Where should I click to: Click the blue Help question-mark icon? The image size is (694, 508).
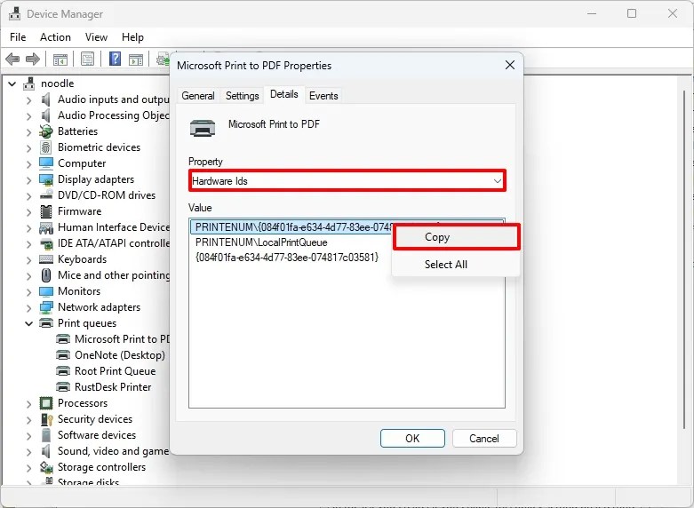[x=116, y=59]
